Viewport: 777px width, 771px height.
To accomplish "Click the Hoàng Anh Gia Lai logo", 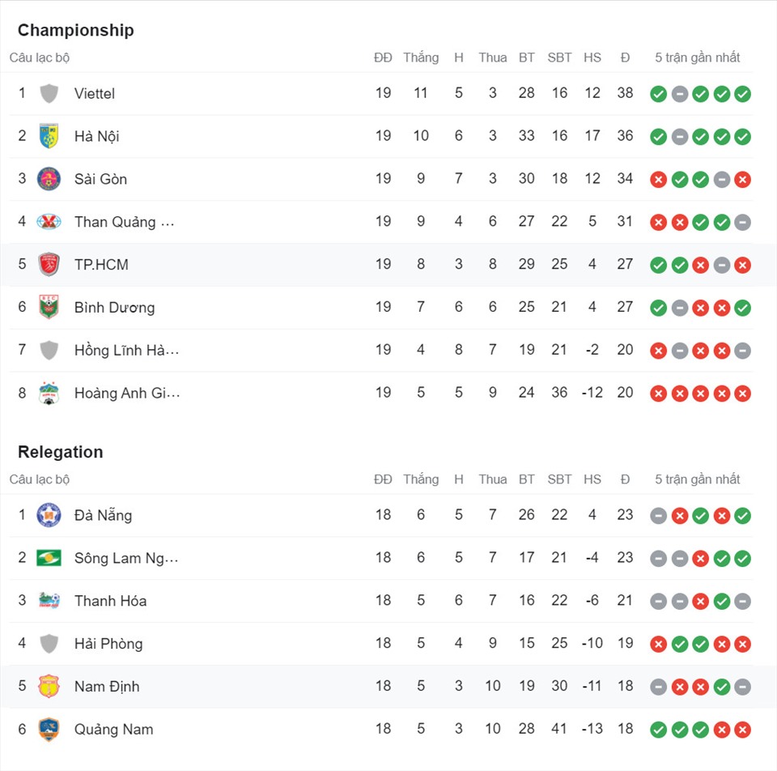I will pyautogui.click(x=49, y=393).
